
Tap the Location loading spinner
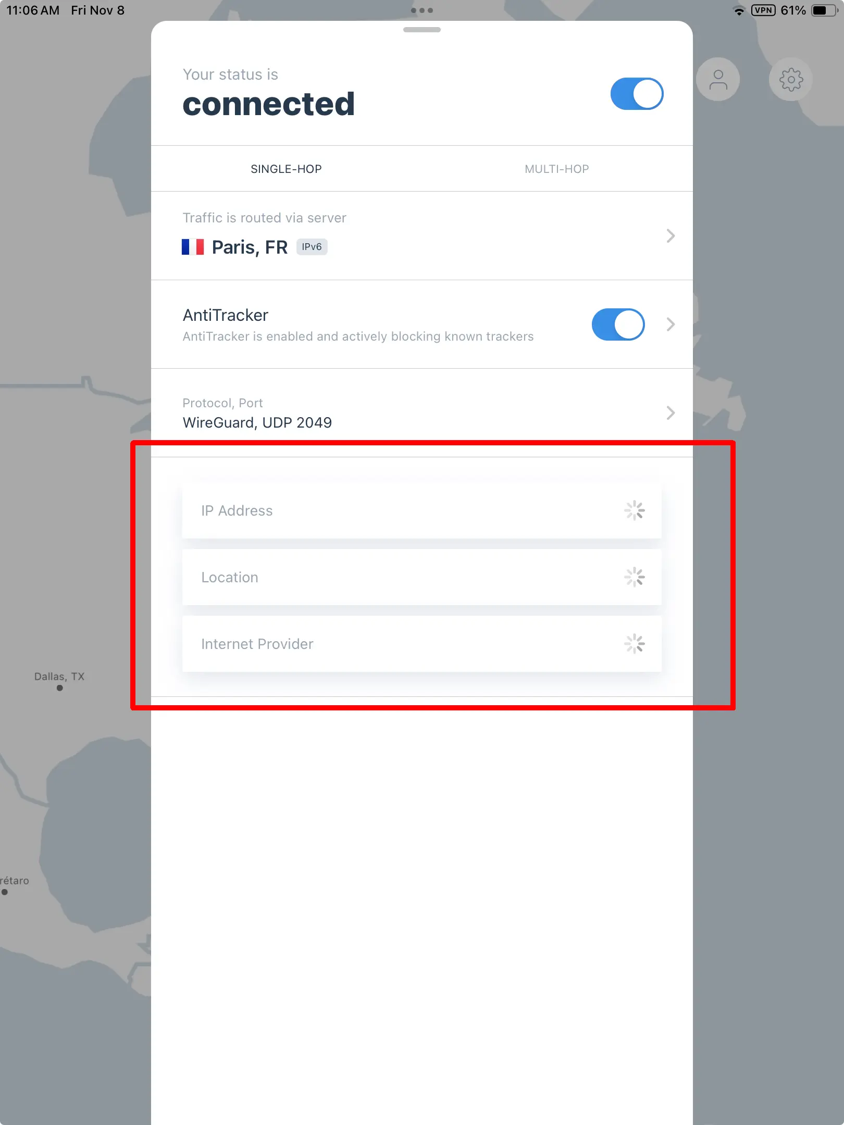point(635,577)
